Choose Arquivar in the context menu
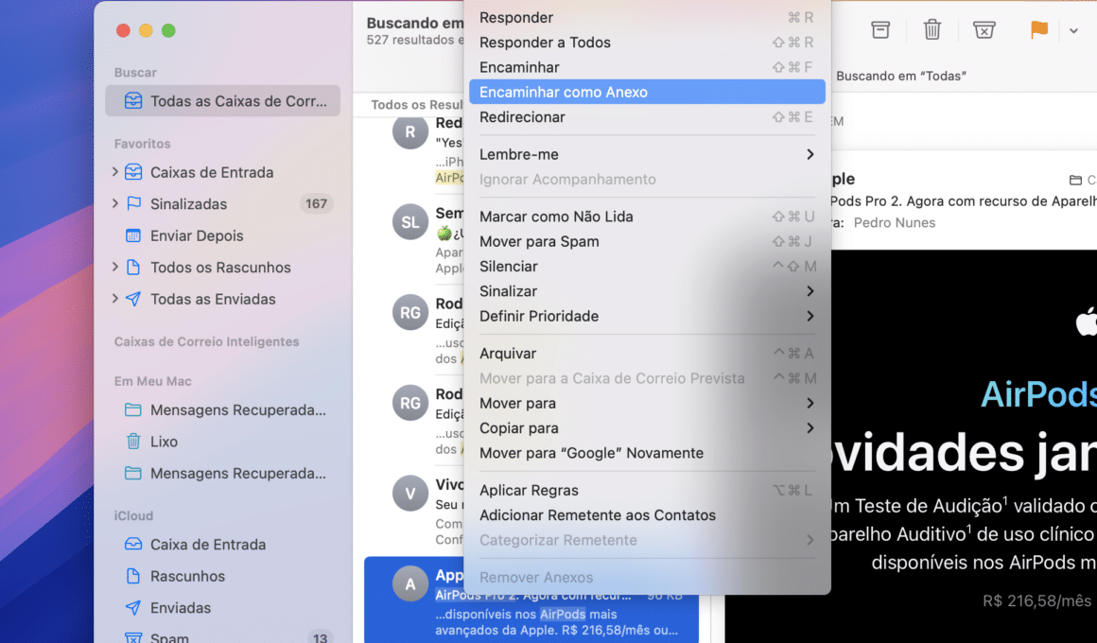Screen dimensions: 1097x643 point(647,354)
